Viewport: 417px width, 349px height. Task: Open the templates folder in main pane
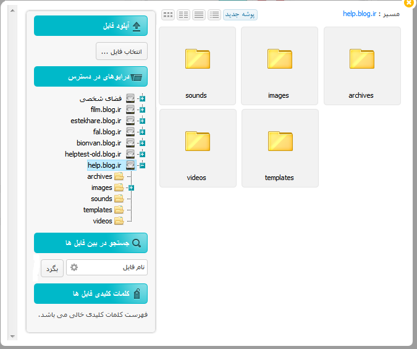(x=279, y=148)
